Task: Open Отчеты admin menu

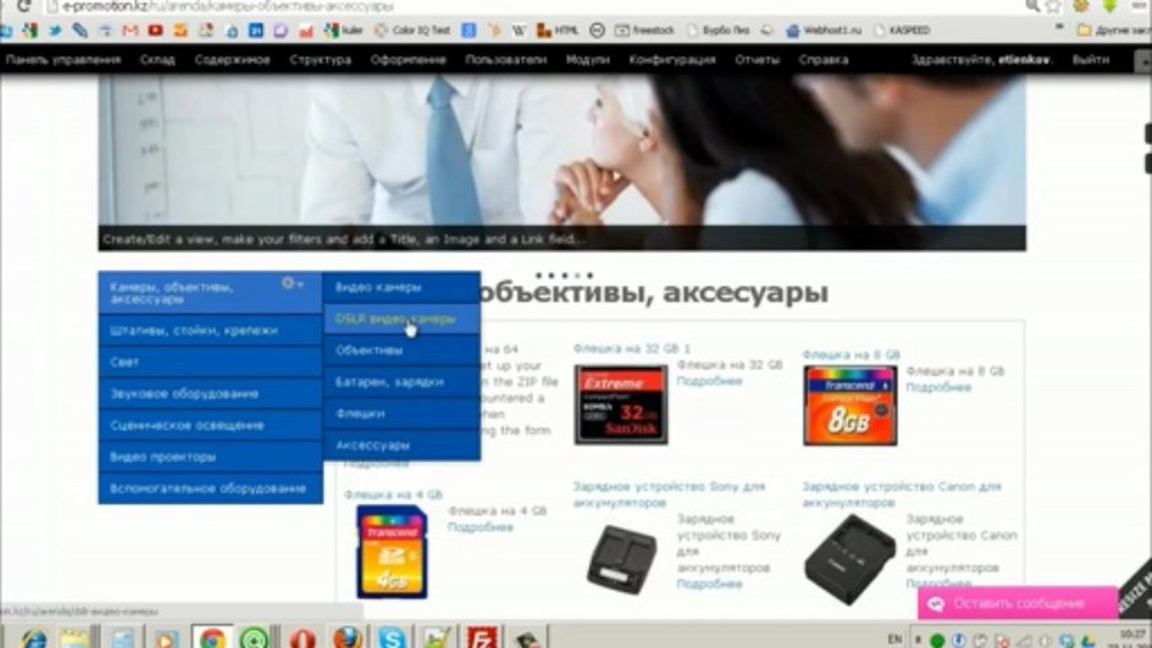Action: (757, 60)
